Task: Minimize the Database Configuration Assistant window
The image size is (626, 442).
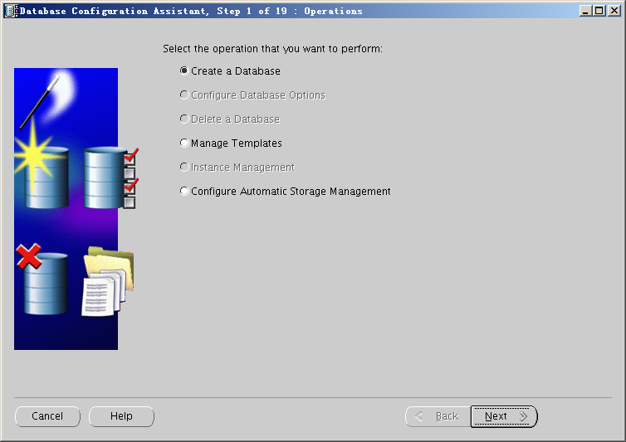Action: click(586, 11)
